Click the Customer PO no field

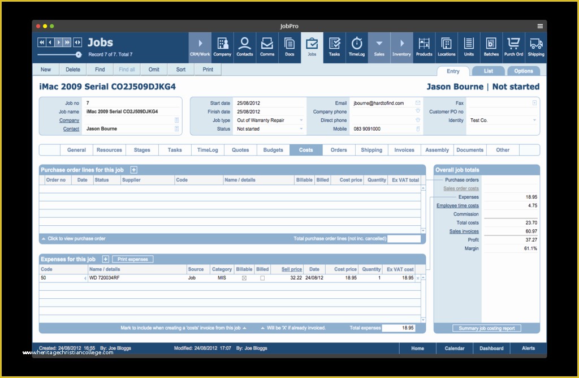point(502,111)
